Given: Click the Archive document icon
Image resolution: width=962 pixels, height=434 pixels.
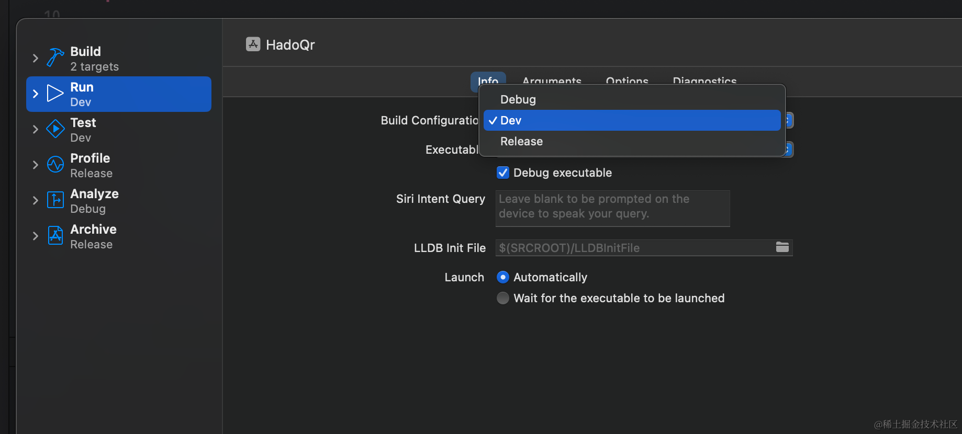Looking at the screenshot, I should [55, 236].
